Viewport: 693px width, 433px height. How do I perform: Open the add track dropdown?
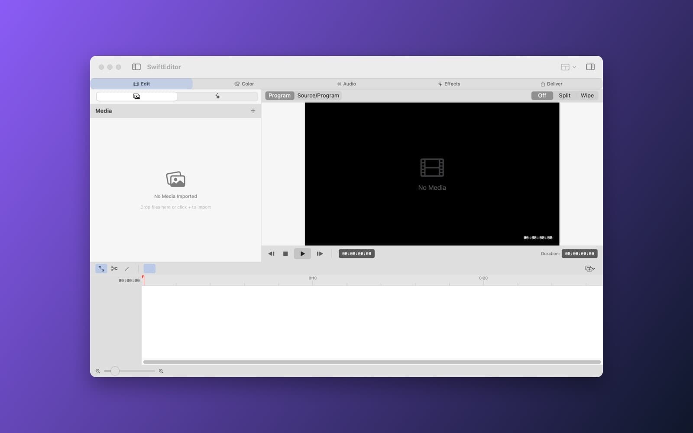pos(590,268)
